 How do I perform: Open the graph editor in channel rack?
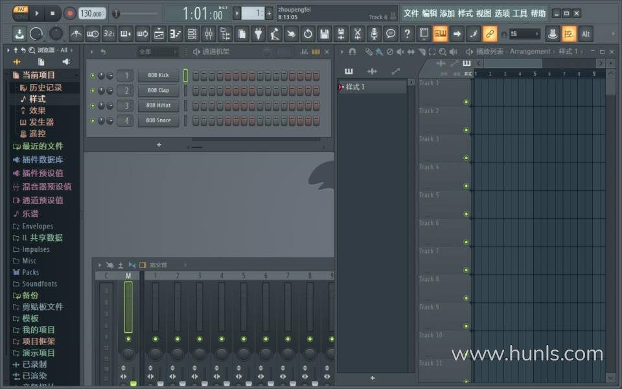click(305, 52)
